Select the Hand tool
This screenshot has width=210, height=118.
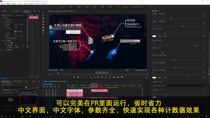43,30
